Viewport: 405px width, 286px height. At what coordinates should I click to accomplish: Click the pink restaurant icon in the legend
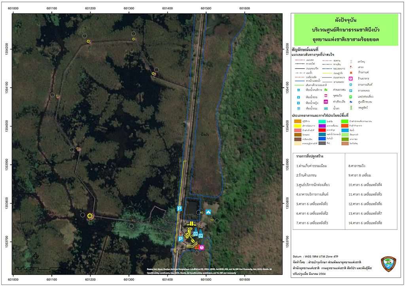(350, 78)
